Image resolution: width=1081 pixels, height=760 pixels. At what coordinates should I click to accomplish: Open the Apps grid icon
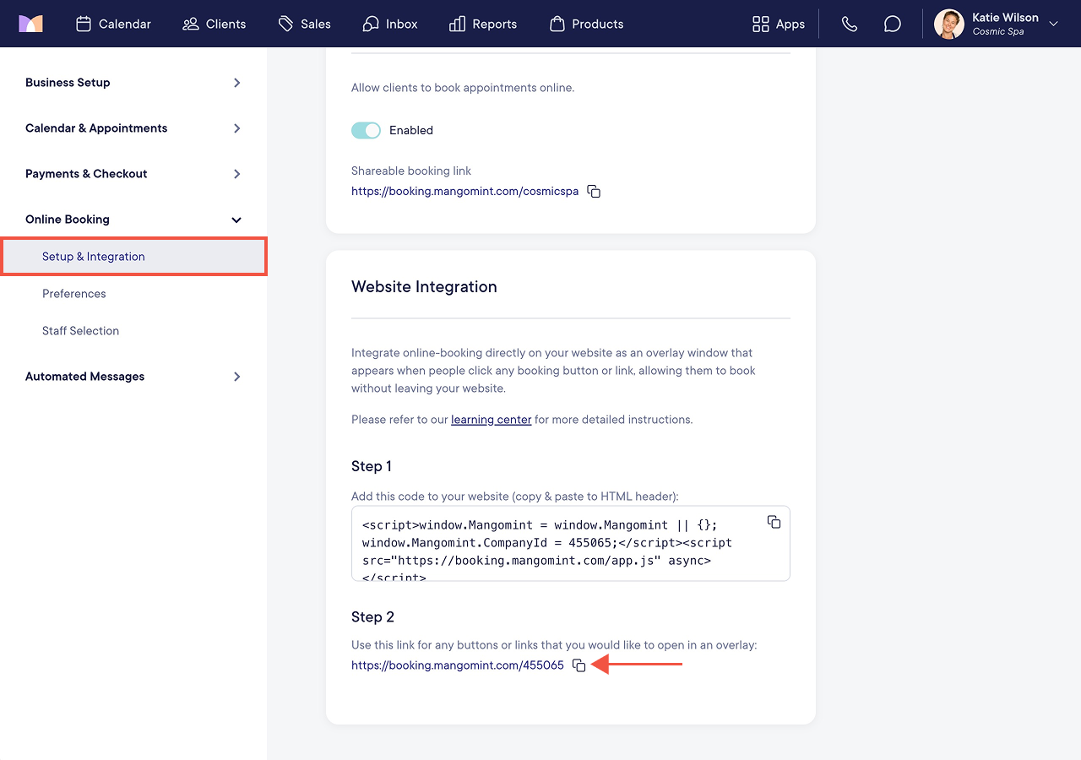[761, 24]
